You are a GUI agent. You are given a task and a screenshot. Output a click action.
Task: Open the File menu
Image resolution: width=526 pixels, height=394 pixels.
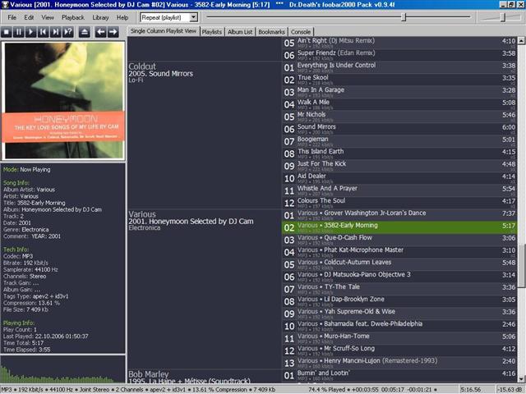(12, 17)
